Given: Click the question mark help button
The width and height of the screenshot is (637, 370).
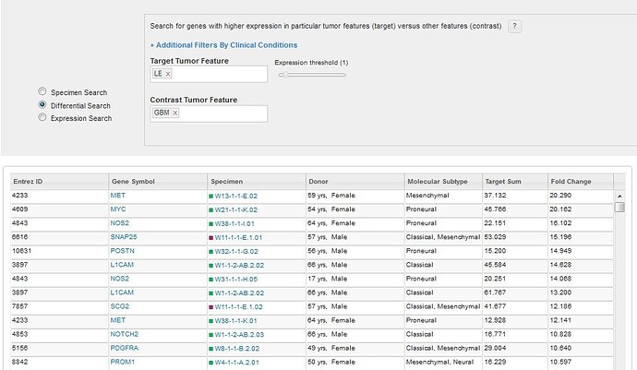Looking at the screenshot, I should 514,27.
